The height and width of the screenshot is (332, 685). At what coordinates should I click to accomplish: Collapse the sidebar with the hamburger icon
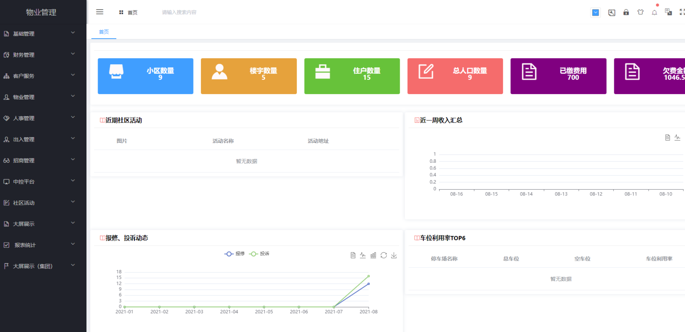click(x=99, y=12)
